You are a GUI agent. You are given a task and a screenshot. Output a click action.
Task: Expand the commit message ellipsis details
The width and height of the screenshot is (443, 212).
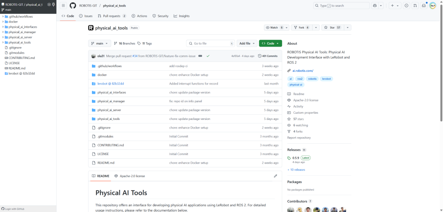(x=200, y=56)
